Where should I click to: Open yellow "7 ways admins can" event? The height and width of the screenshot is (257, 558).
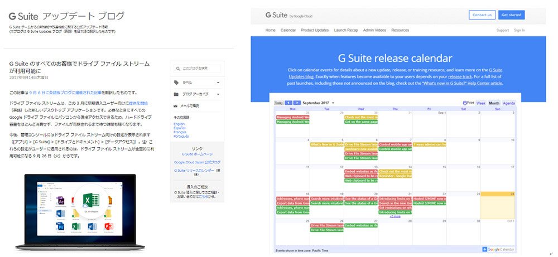click(429, 145)
